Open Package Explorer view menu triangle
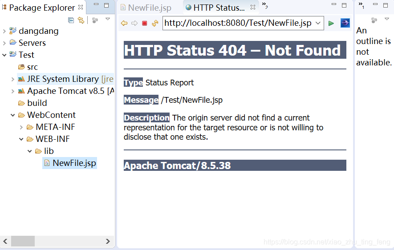The image size is (394, 250). click(108, 19)
